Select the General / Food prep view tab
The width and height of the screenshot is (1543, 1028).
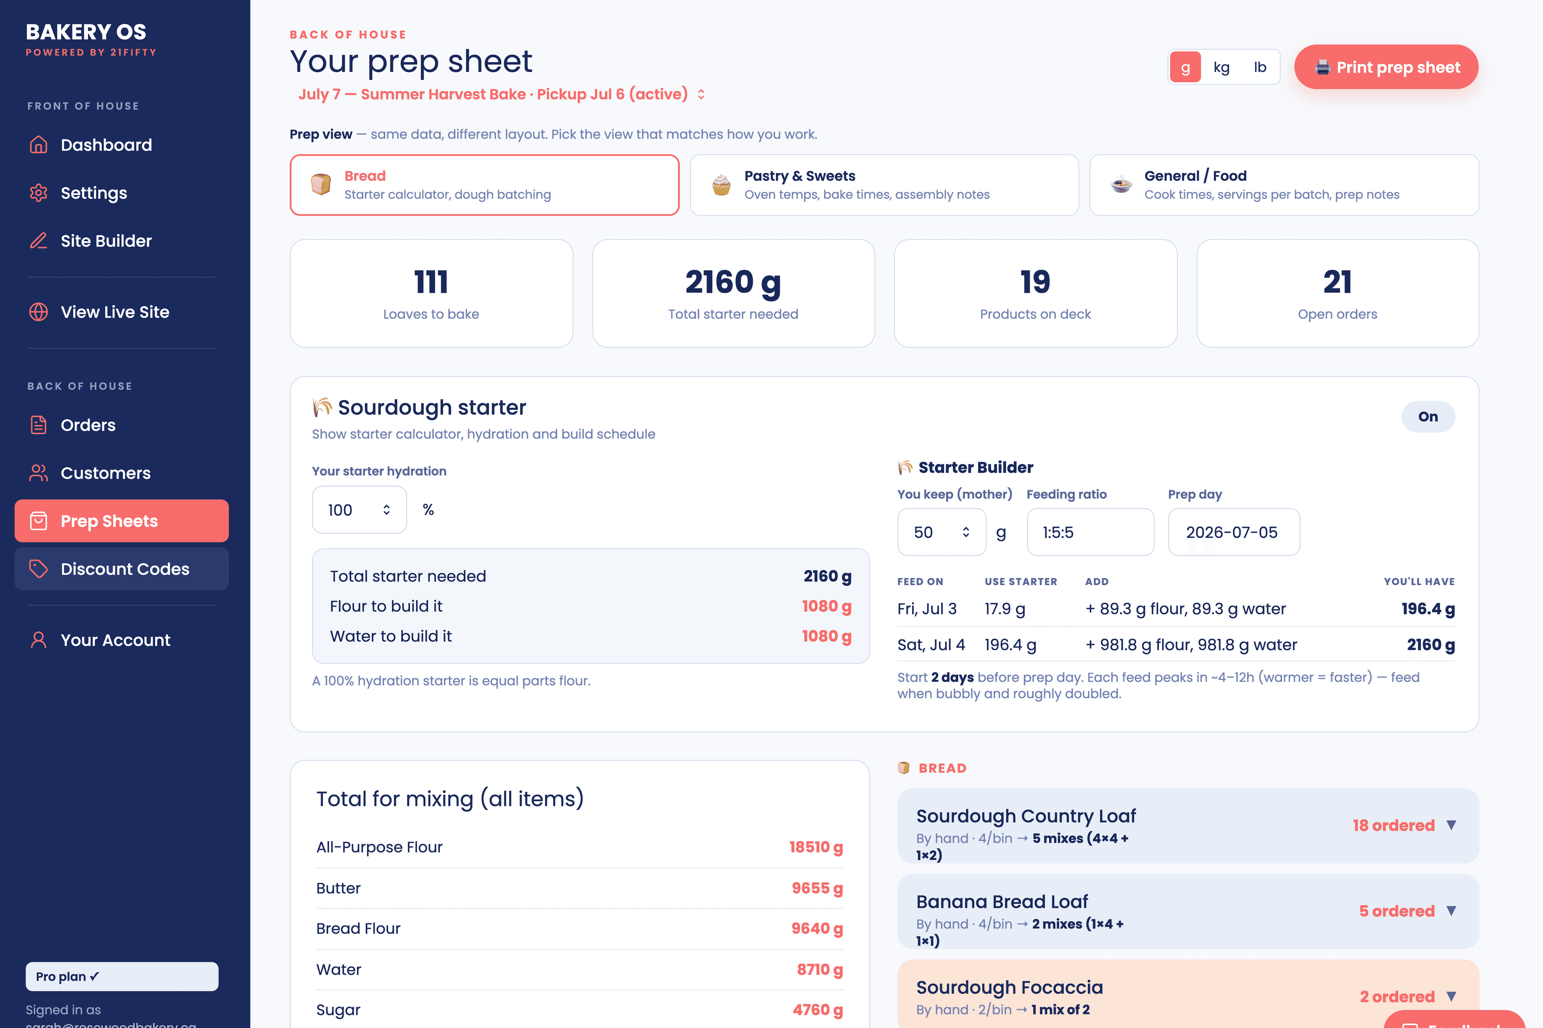coord(1285,185)
